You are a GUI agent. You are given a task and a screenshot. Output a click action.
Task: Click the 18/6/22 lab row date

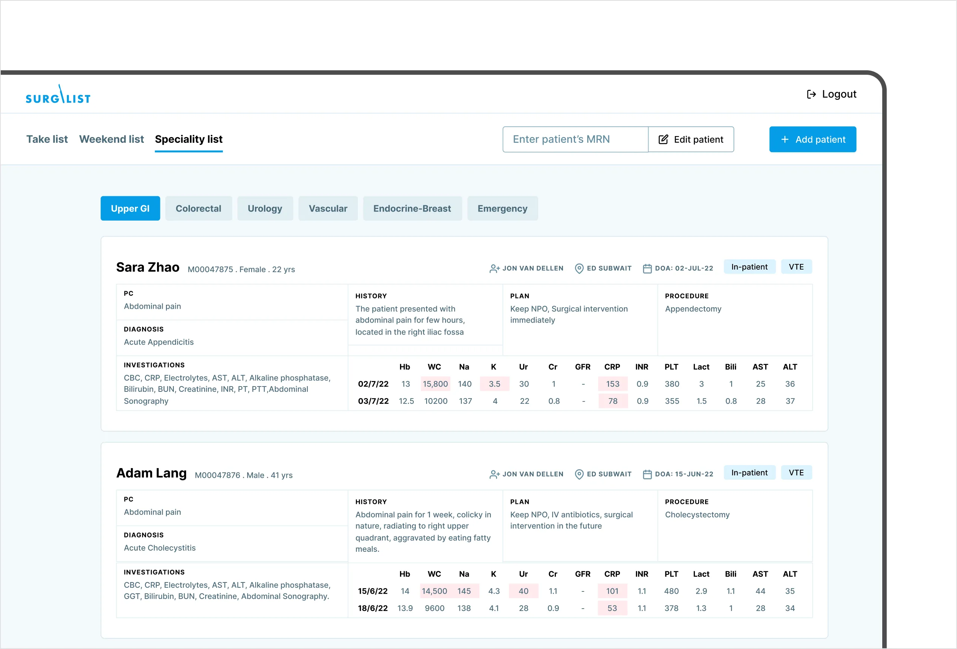click(373, 608)
